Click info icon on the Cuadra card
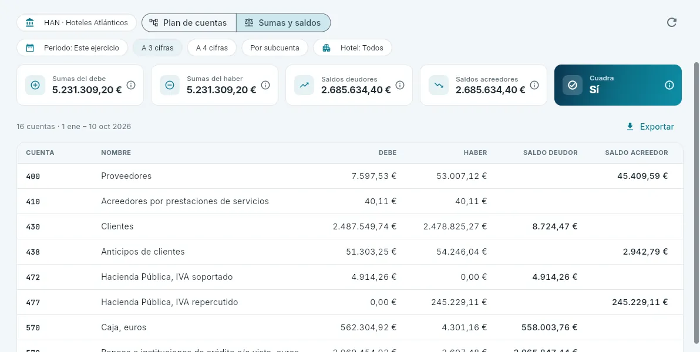 (669, 84)
